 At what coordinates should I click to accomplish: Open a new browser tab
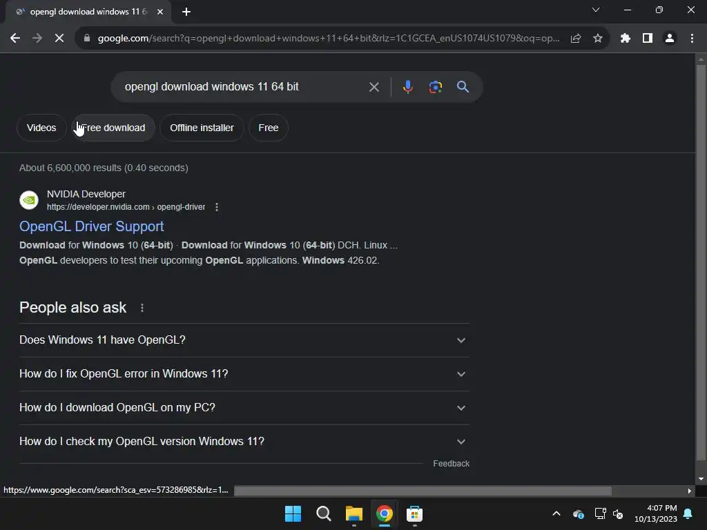[186, 12]
